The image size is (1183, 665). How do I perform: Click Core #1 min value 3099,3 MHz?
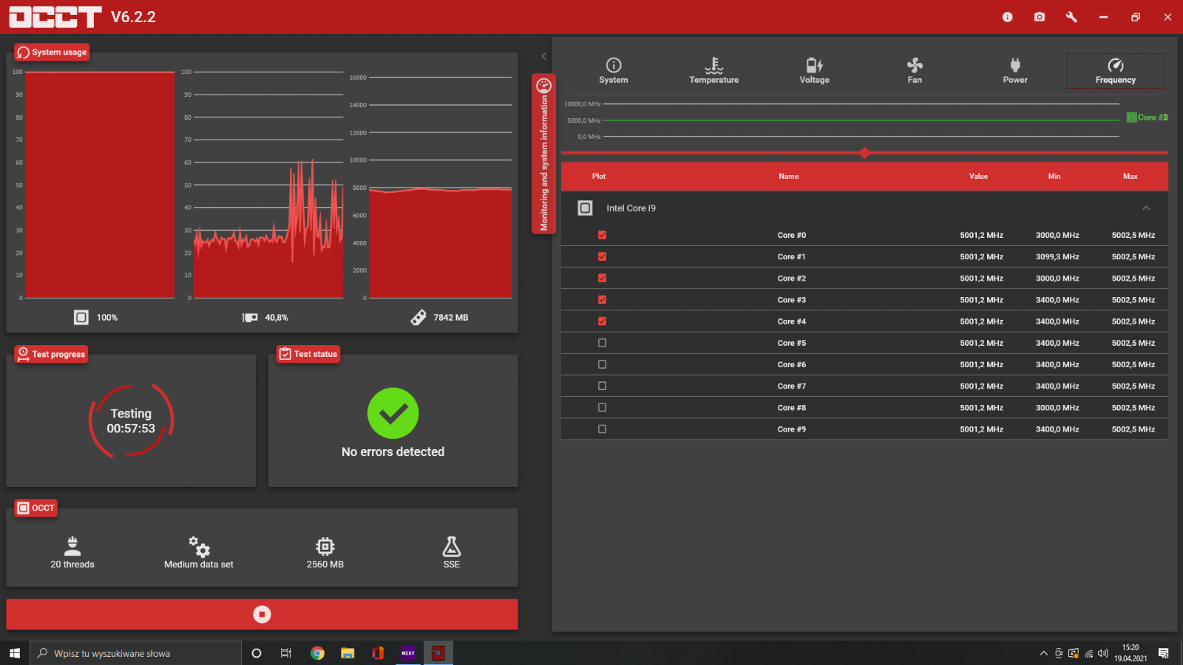coord(1057,256)
